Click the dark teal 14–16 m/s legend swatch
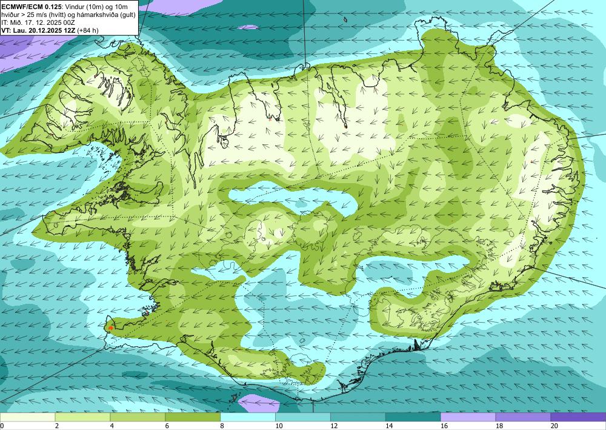The height and width of the screenshot is (430, 606). (x=413, y=417)
